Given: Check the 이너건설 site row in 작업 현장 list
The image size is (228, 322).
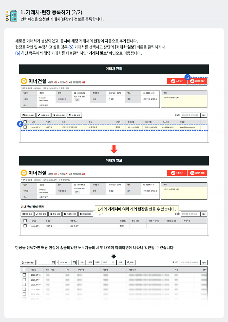Looking at the screenshot, I should click(25, 226).
